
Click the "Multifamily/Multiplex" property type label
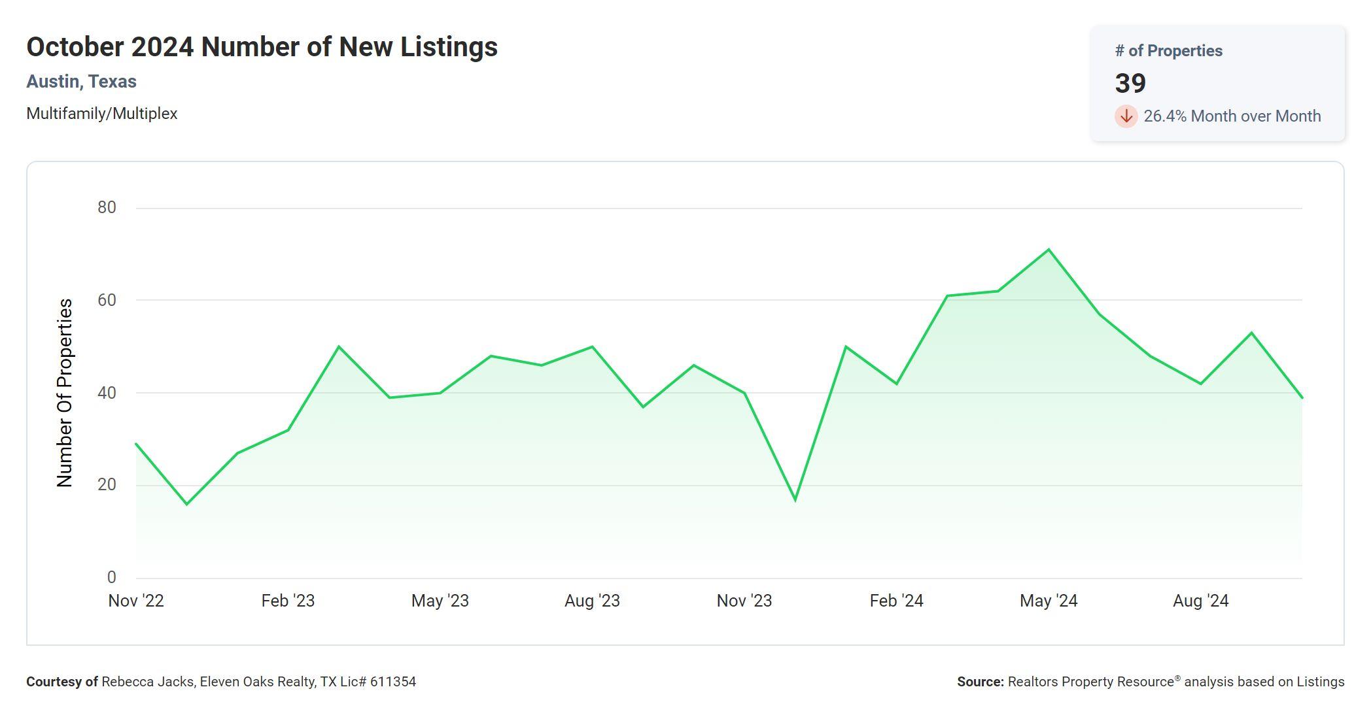coord(102,114)
